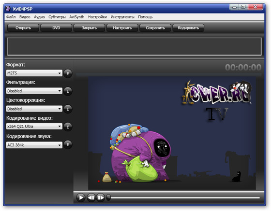Edit the Кодирование видео preset with E button
This screenshot has width=271, height=211.
point(68,127)
